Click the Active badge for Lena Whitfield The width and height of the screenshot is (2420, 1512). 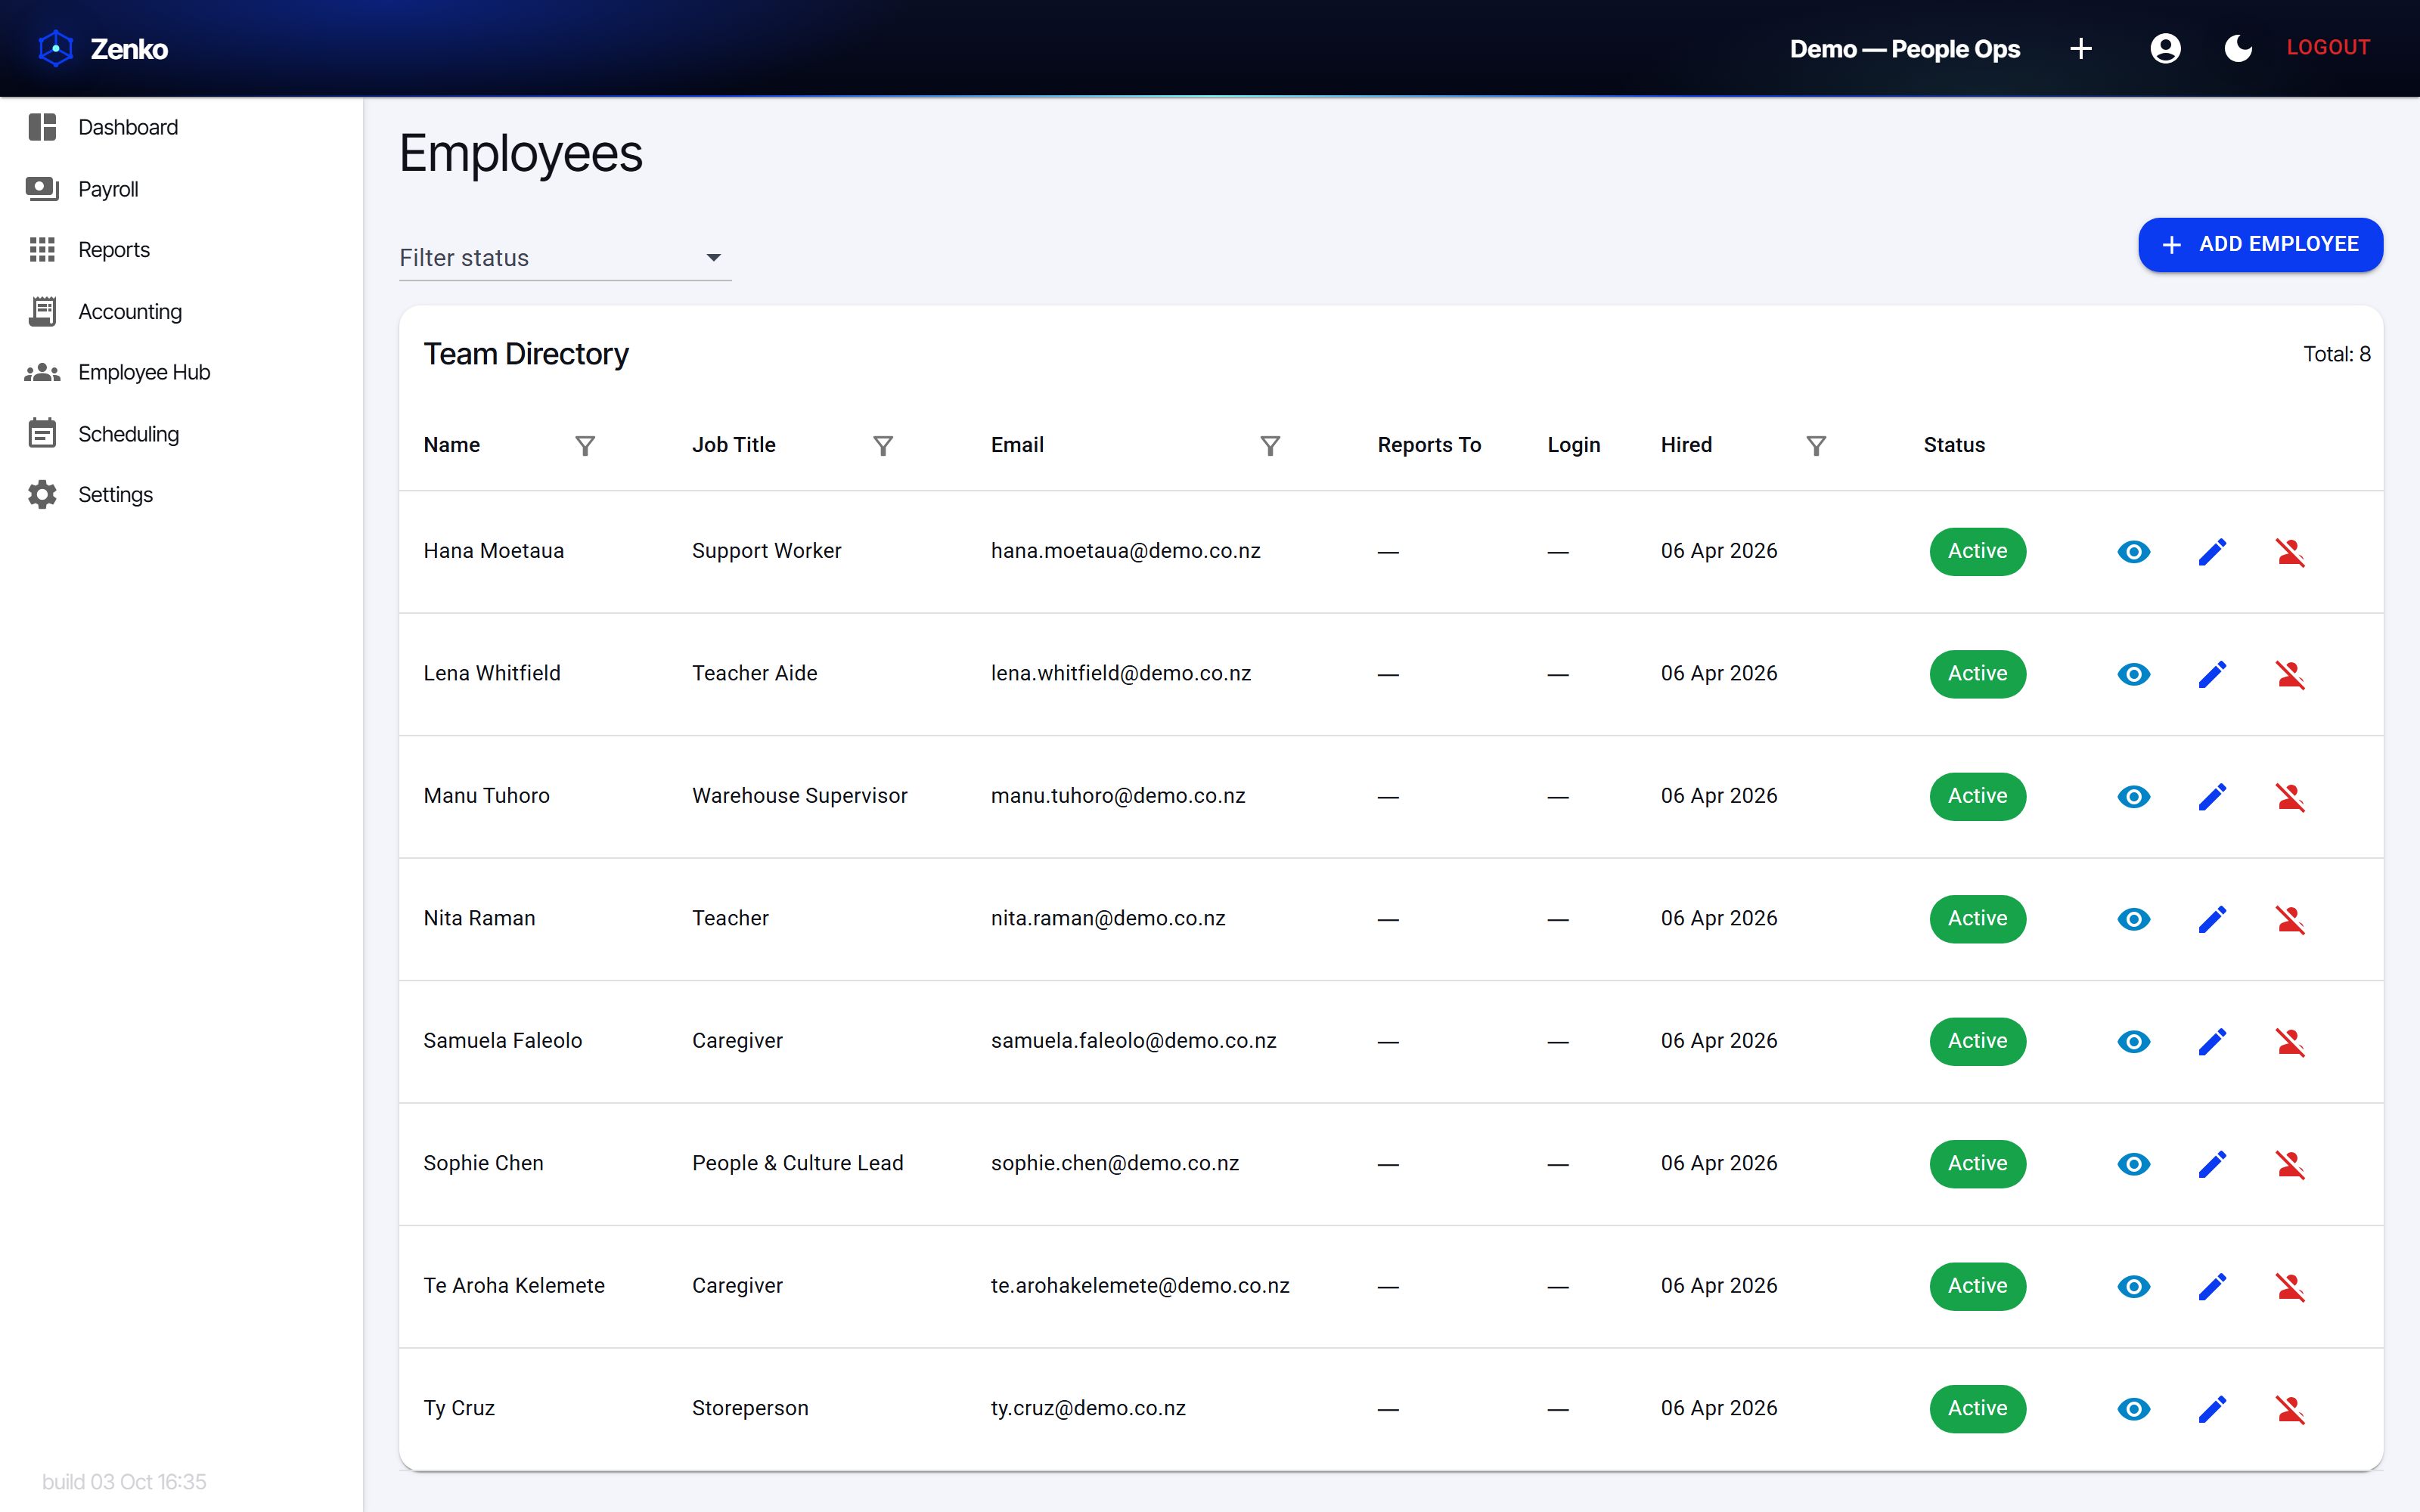pos(1977,674)
